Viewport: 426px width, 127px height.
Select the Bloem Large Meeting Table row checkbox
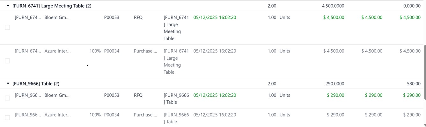tap(7, 28)
